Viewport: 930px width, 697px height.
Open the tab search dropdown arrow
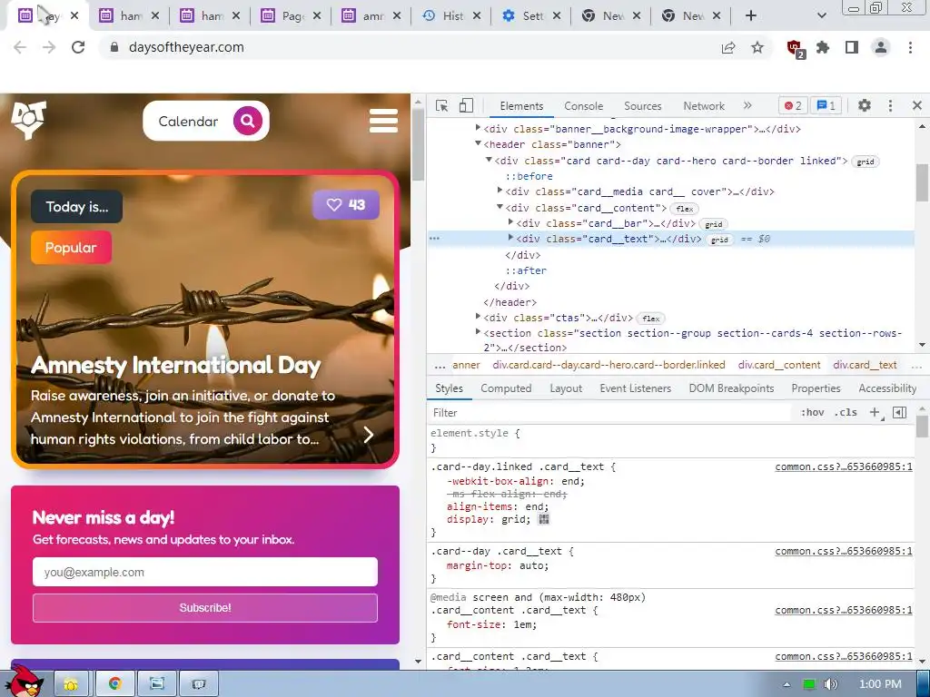[x=821, y=16]
